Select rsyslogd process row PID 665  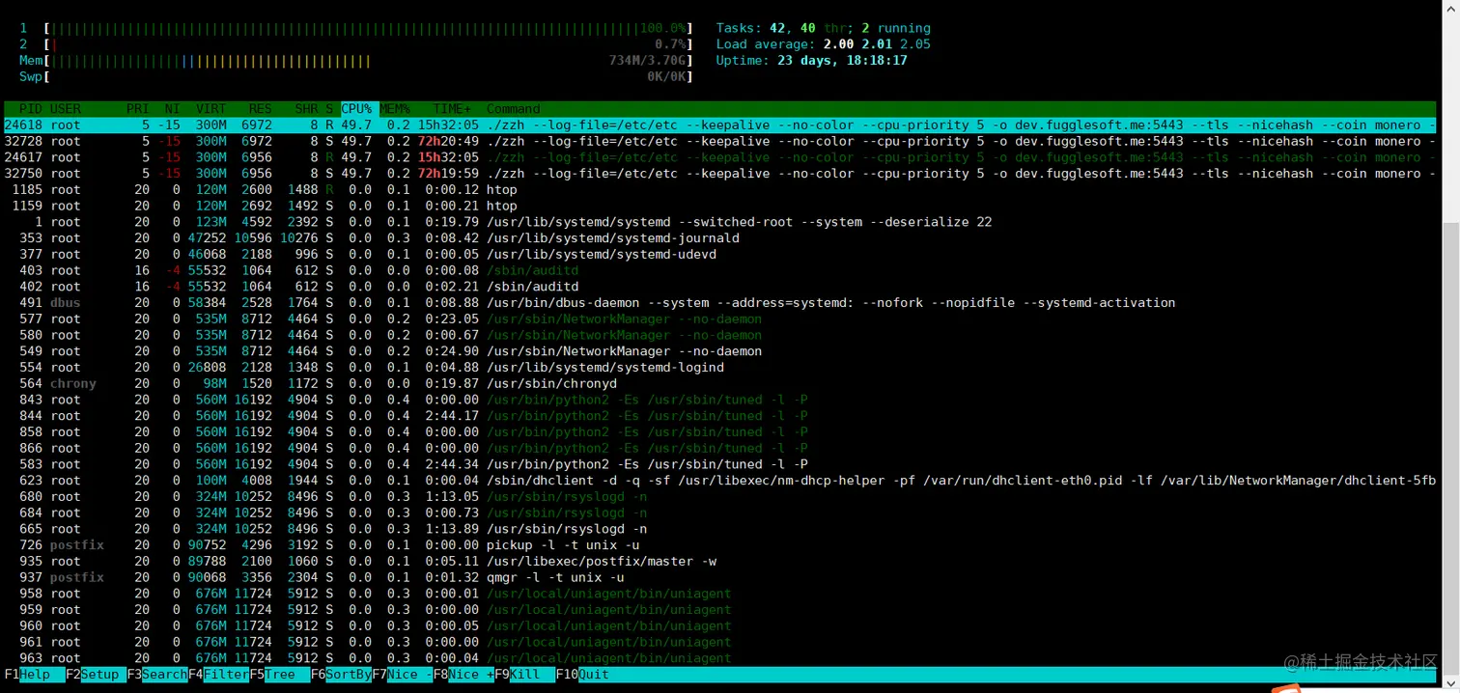[720, 529]
